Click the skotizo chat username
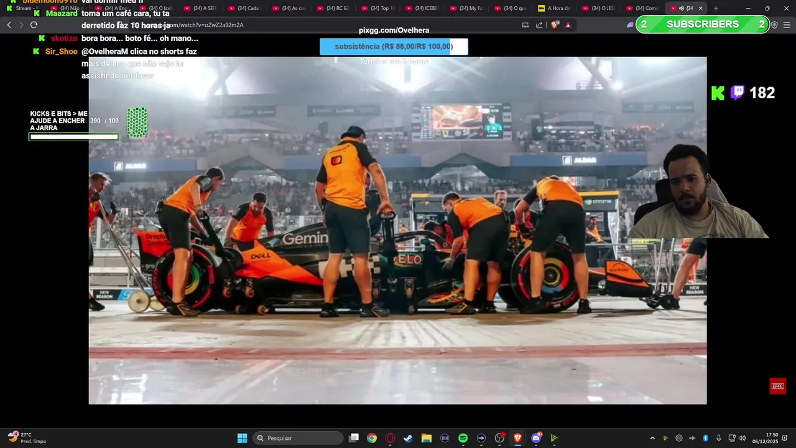 pos(64,39)
